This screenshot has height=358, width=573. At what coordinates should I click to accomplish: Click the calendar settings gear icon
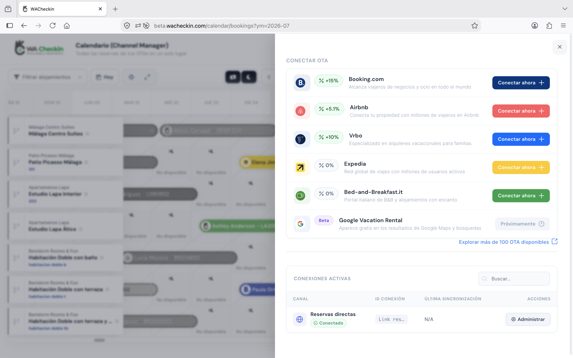(131, 77)
